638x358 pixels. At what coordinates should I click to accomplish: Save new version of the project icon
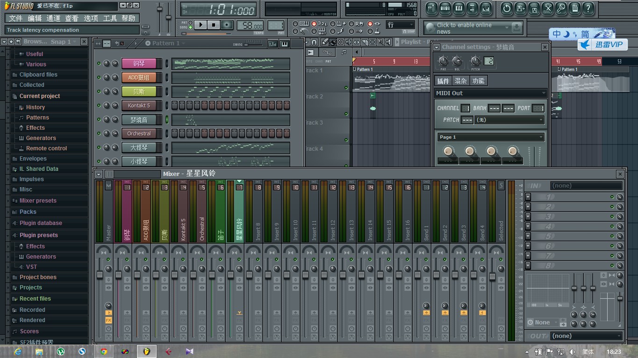520,8
